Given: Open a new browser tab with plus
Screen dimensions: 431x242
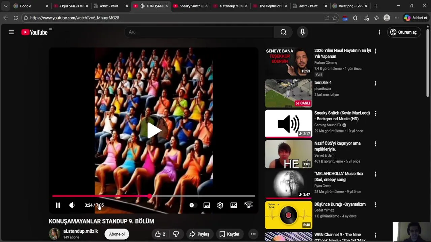Looking at the screenshot, I should click(376, 6).
